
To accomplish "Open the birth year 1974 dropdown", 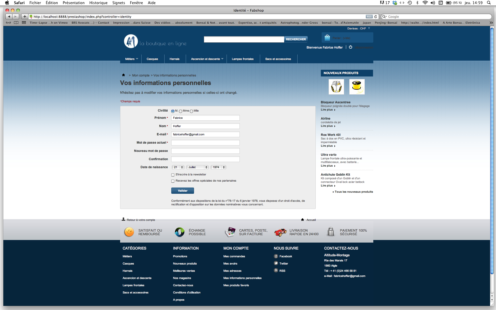I will [x=218, y=167].
